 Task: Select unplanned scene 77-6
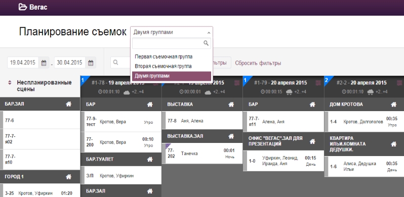40,120
